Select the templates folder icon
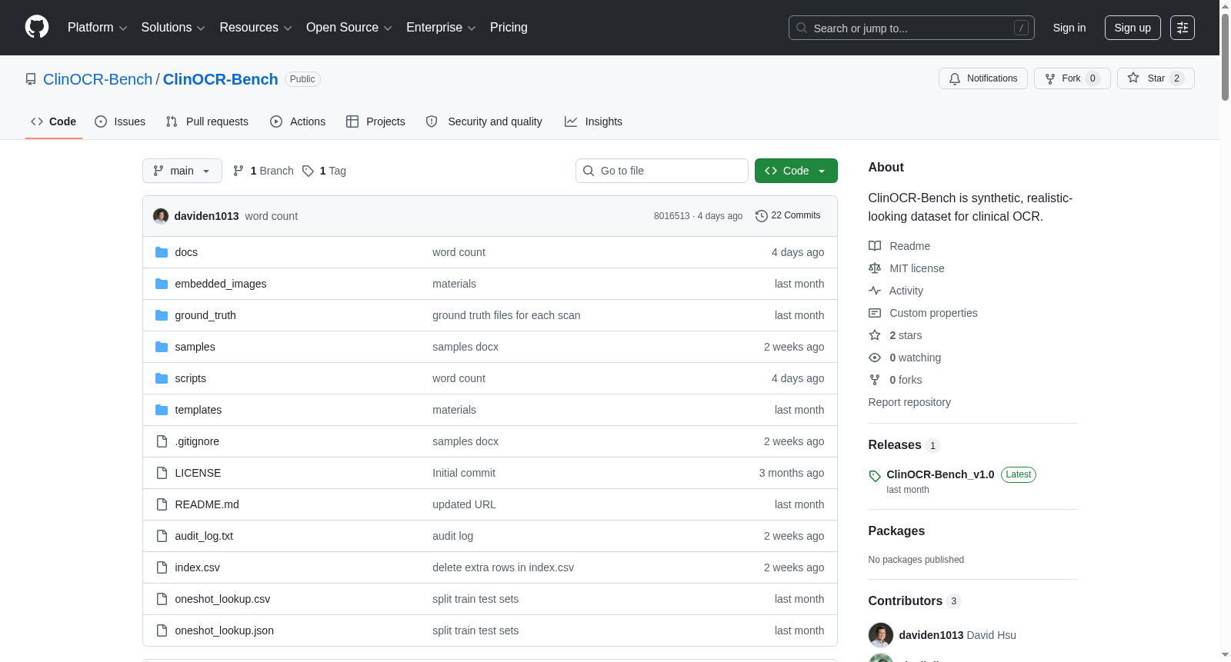This screenshot has width=1231, height=662. point(162,410)
